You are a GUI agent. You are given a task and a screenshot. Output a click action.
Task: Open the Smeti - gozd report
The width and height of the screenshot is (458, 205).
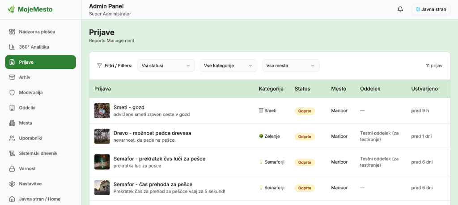(129, 107)
